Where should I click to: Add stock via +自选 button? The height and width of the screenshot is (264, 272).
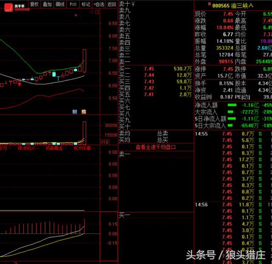click(x=98, y=4)
